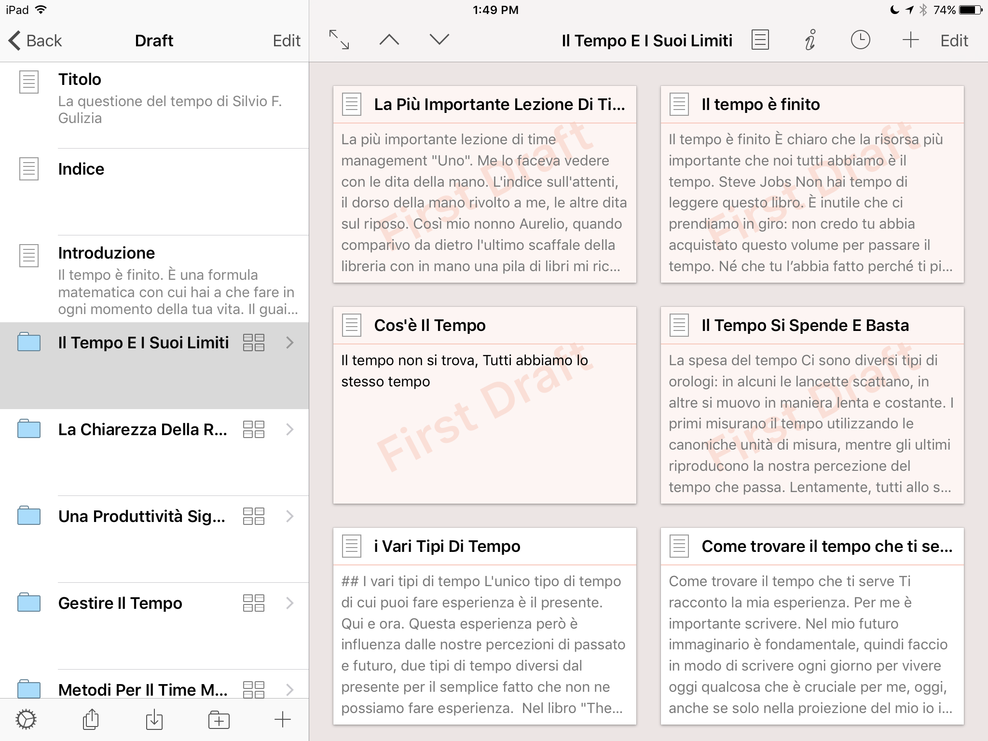Tap Edit in the corkboard toolbar
The width and height of the screenshot is (988, 741).
click(954, 41)
